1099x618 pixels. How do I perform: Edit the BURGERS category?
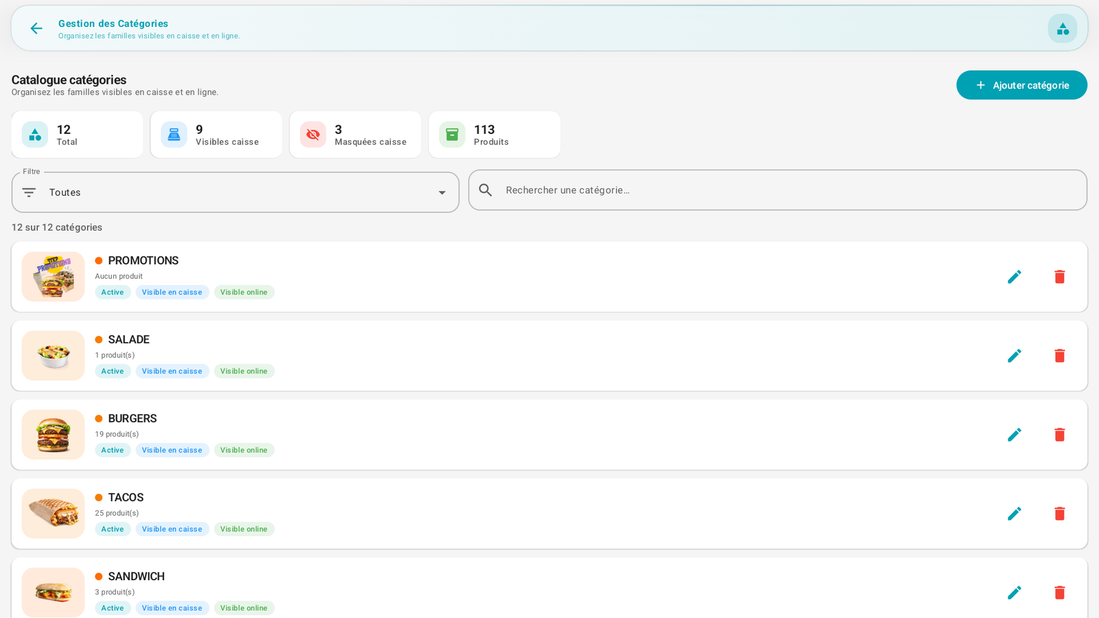coord(1015,435)
